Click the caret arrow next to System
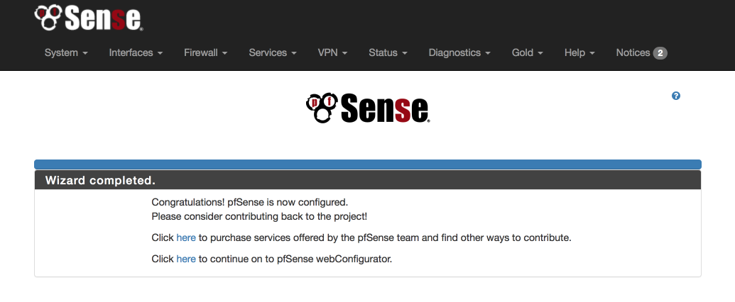Screen dimensions: 735x302 tap(85, 53)
